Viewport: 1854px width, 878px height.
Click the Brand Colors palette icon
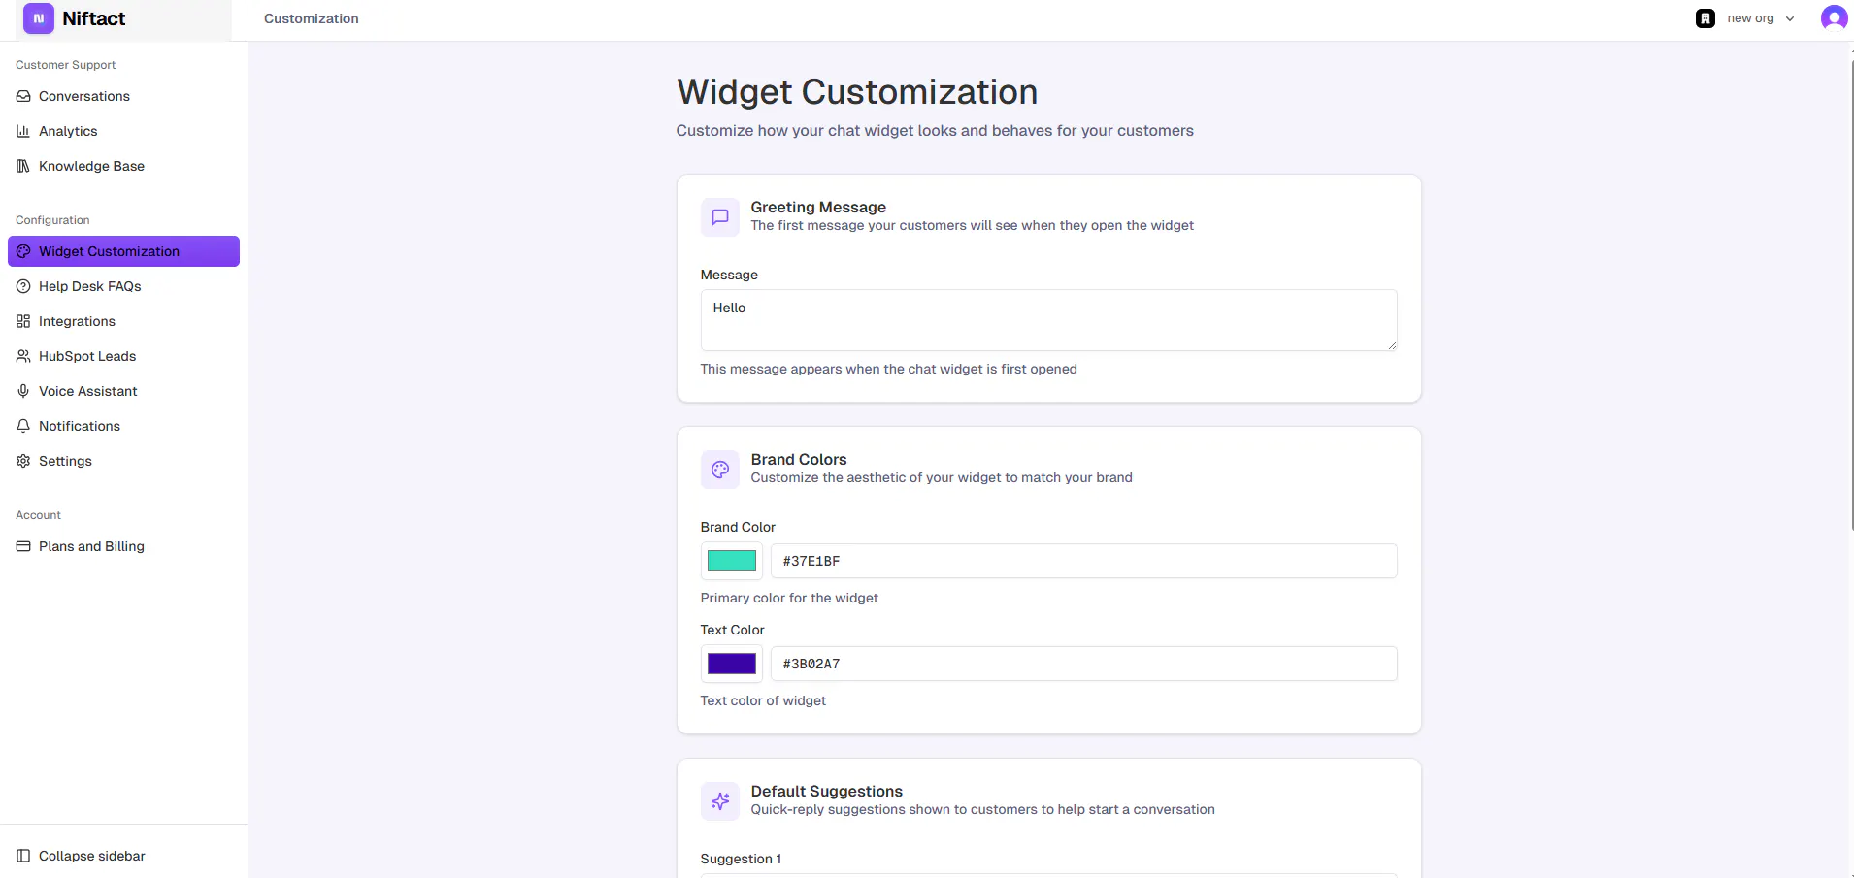(720, 470)
